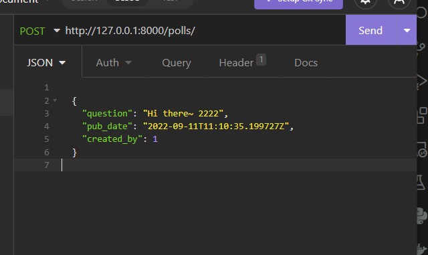Image resolution: width=428 pixels, height=255 pixels.
Task: Click line number 3 in the gutter
Action: [x=47, y=113]
